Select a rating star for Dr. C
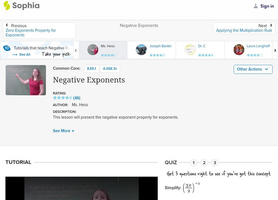This screenshot has height=200, width=278. click(x=206, y=54)
